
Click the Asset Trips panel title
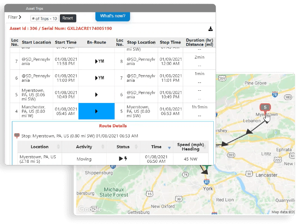(34, 9)
